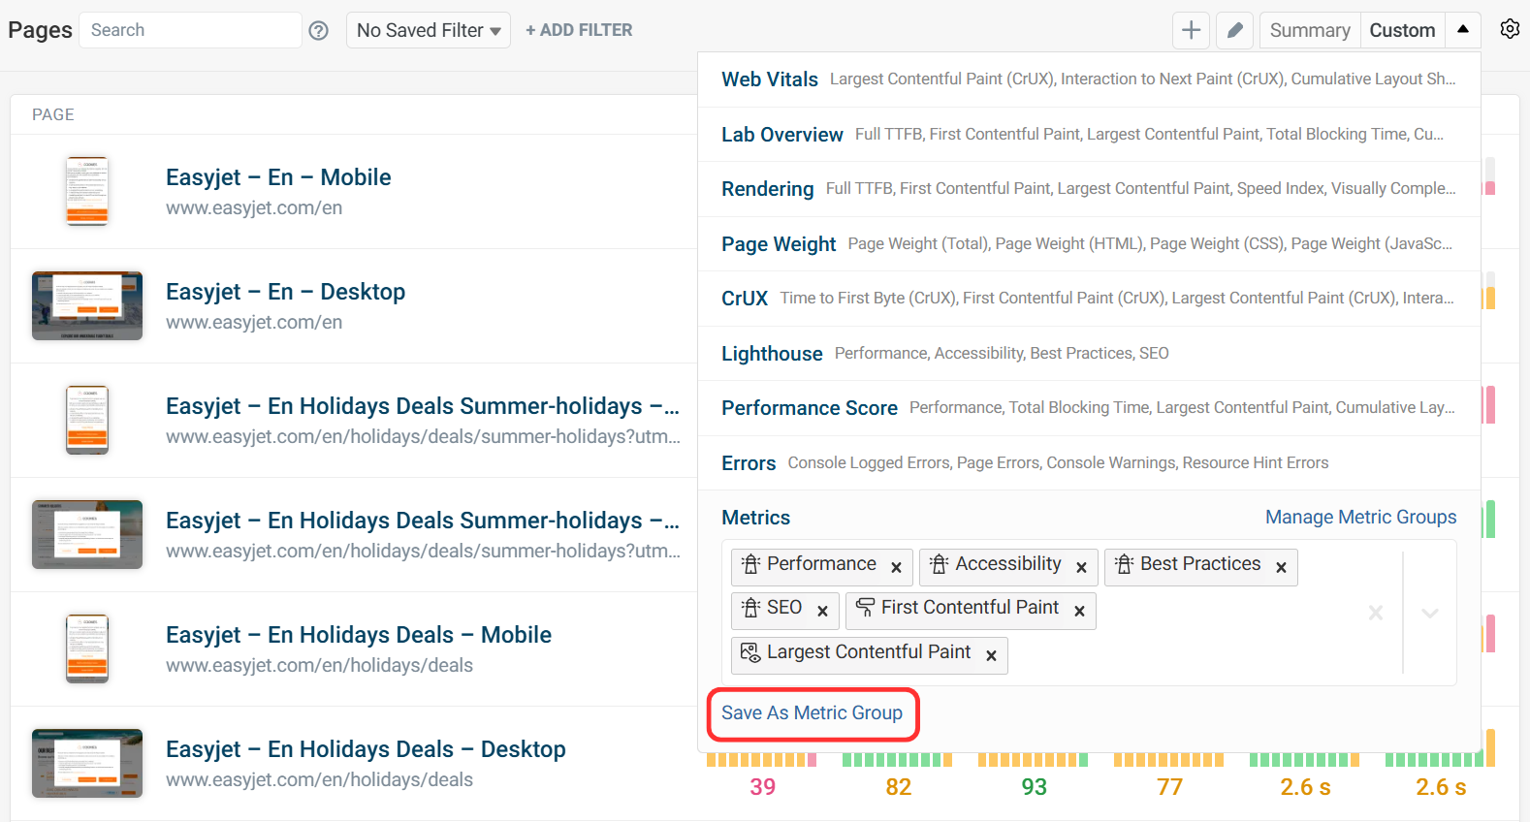The height and width of the screenshot is (822, 1530).
Task: Click Easyjet En Mobile screenshot thumbnail
Action: point(87,191)
